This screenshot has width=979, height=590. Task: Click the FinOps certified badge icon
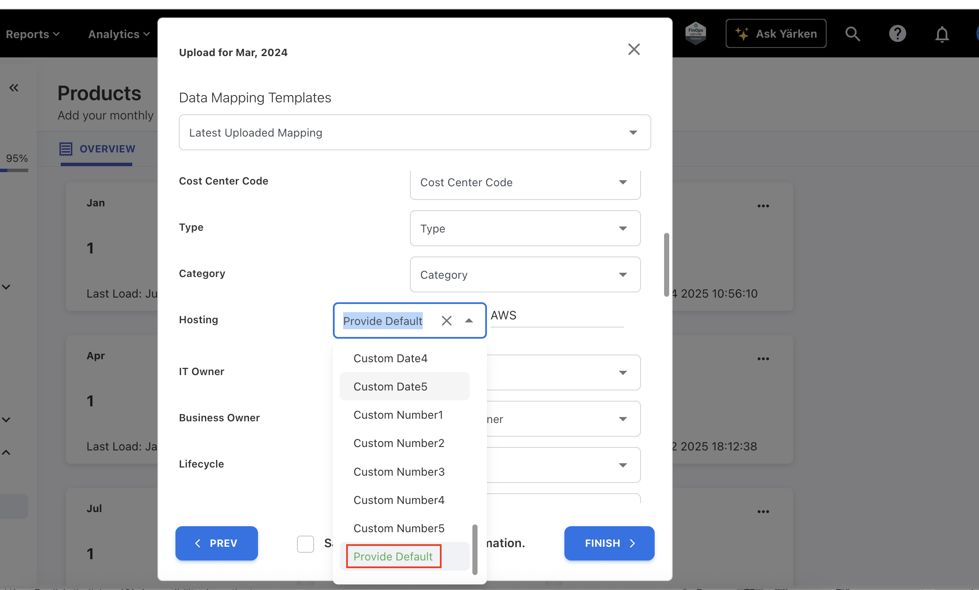[696, 33]
